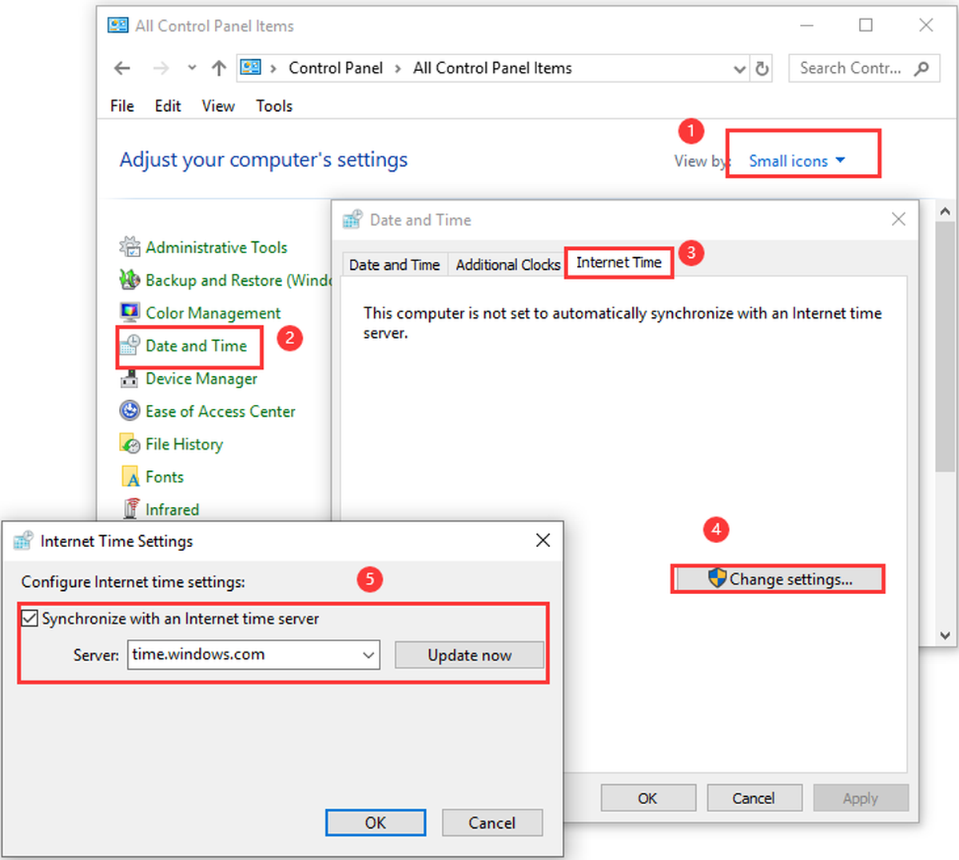
Task: Click the search magnifier icon
Action: (x=921, y=69)
